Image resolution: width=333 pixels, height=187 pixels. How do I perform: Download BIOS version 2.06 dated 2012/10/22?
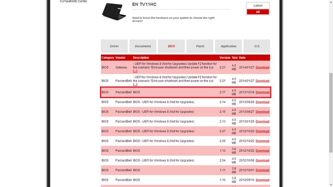262,141
